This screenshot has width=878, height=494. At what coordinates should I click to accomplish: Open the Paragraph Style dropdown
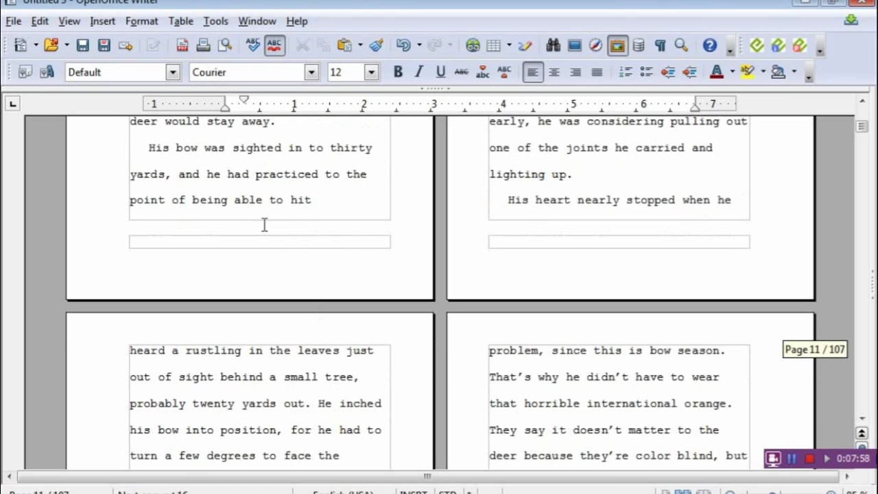[x=173, y=72]
